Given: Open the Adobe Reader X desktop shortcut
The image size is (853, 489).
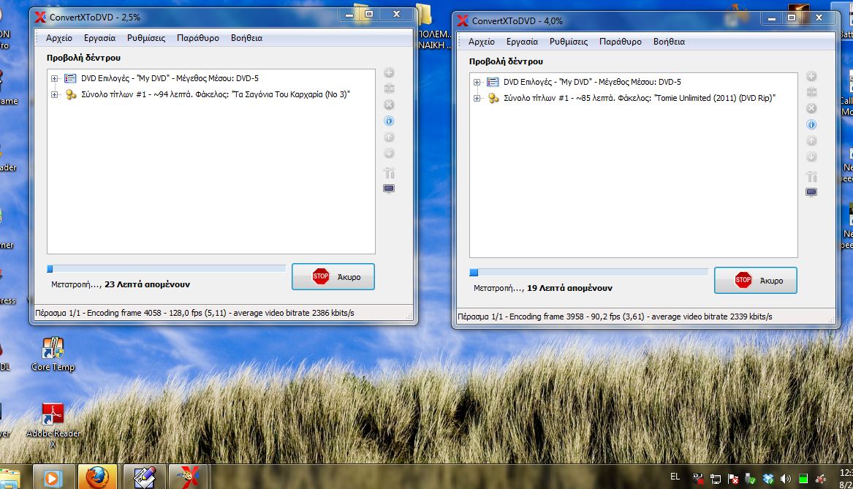Looking at the screenshot, I should click(53, 424).
